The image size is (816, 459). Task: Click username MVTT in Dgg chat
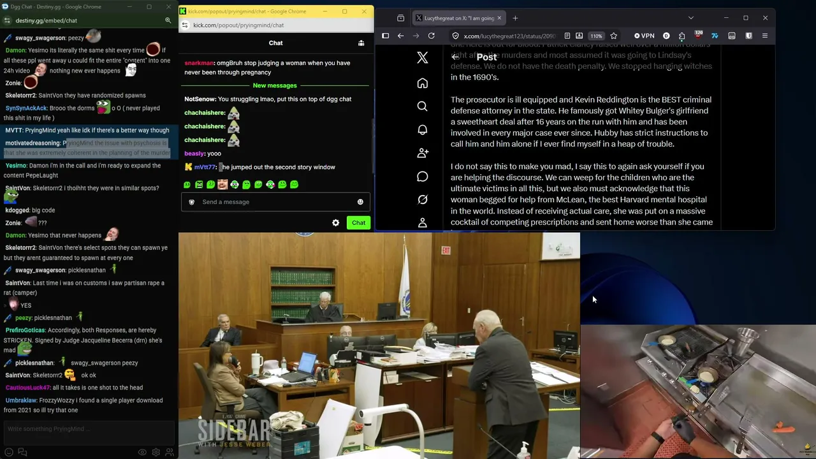pyautogui.click(x=13, y=130)
